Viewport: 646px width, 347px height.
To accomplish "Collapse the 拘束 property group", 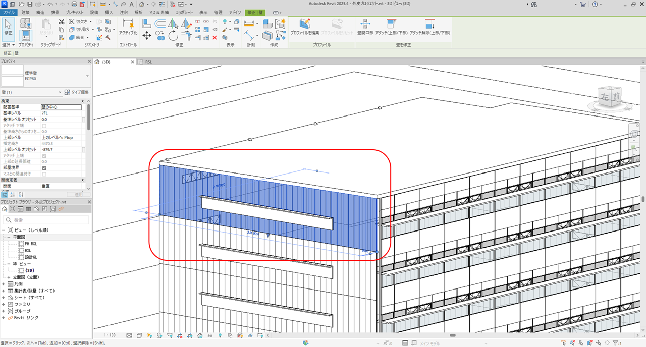I will [83, 101].
